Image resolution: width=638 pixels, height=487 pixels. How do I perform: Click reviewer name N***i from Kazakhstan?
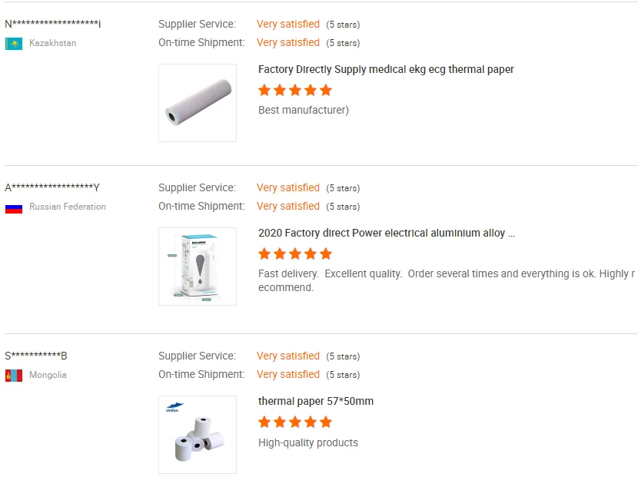click(x=53, y=24)
